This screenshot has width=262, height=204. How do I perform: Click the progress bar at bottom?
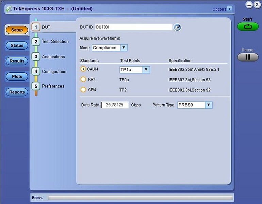click(141, 198)
